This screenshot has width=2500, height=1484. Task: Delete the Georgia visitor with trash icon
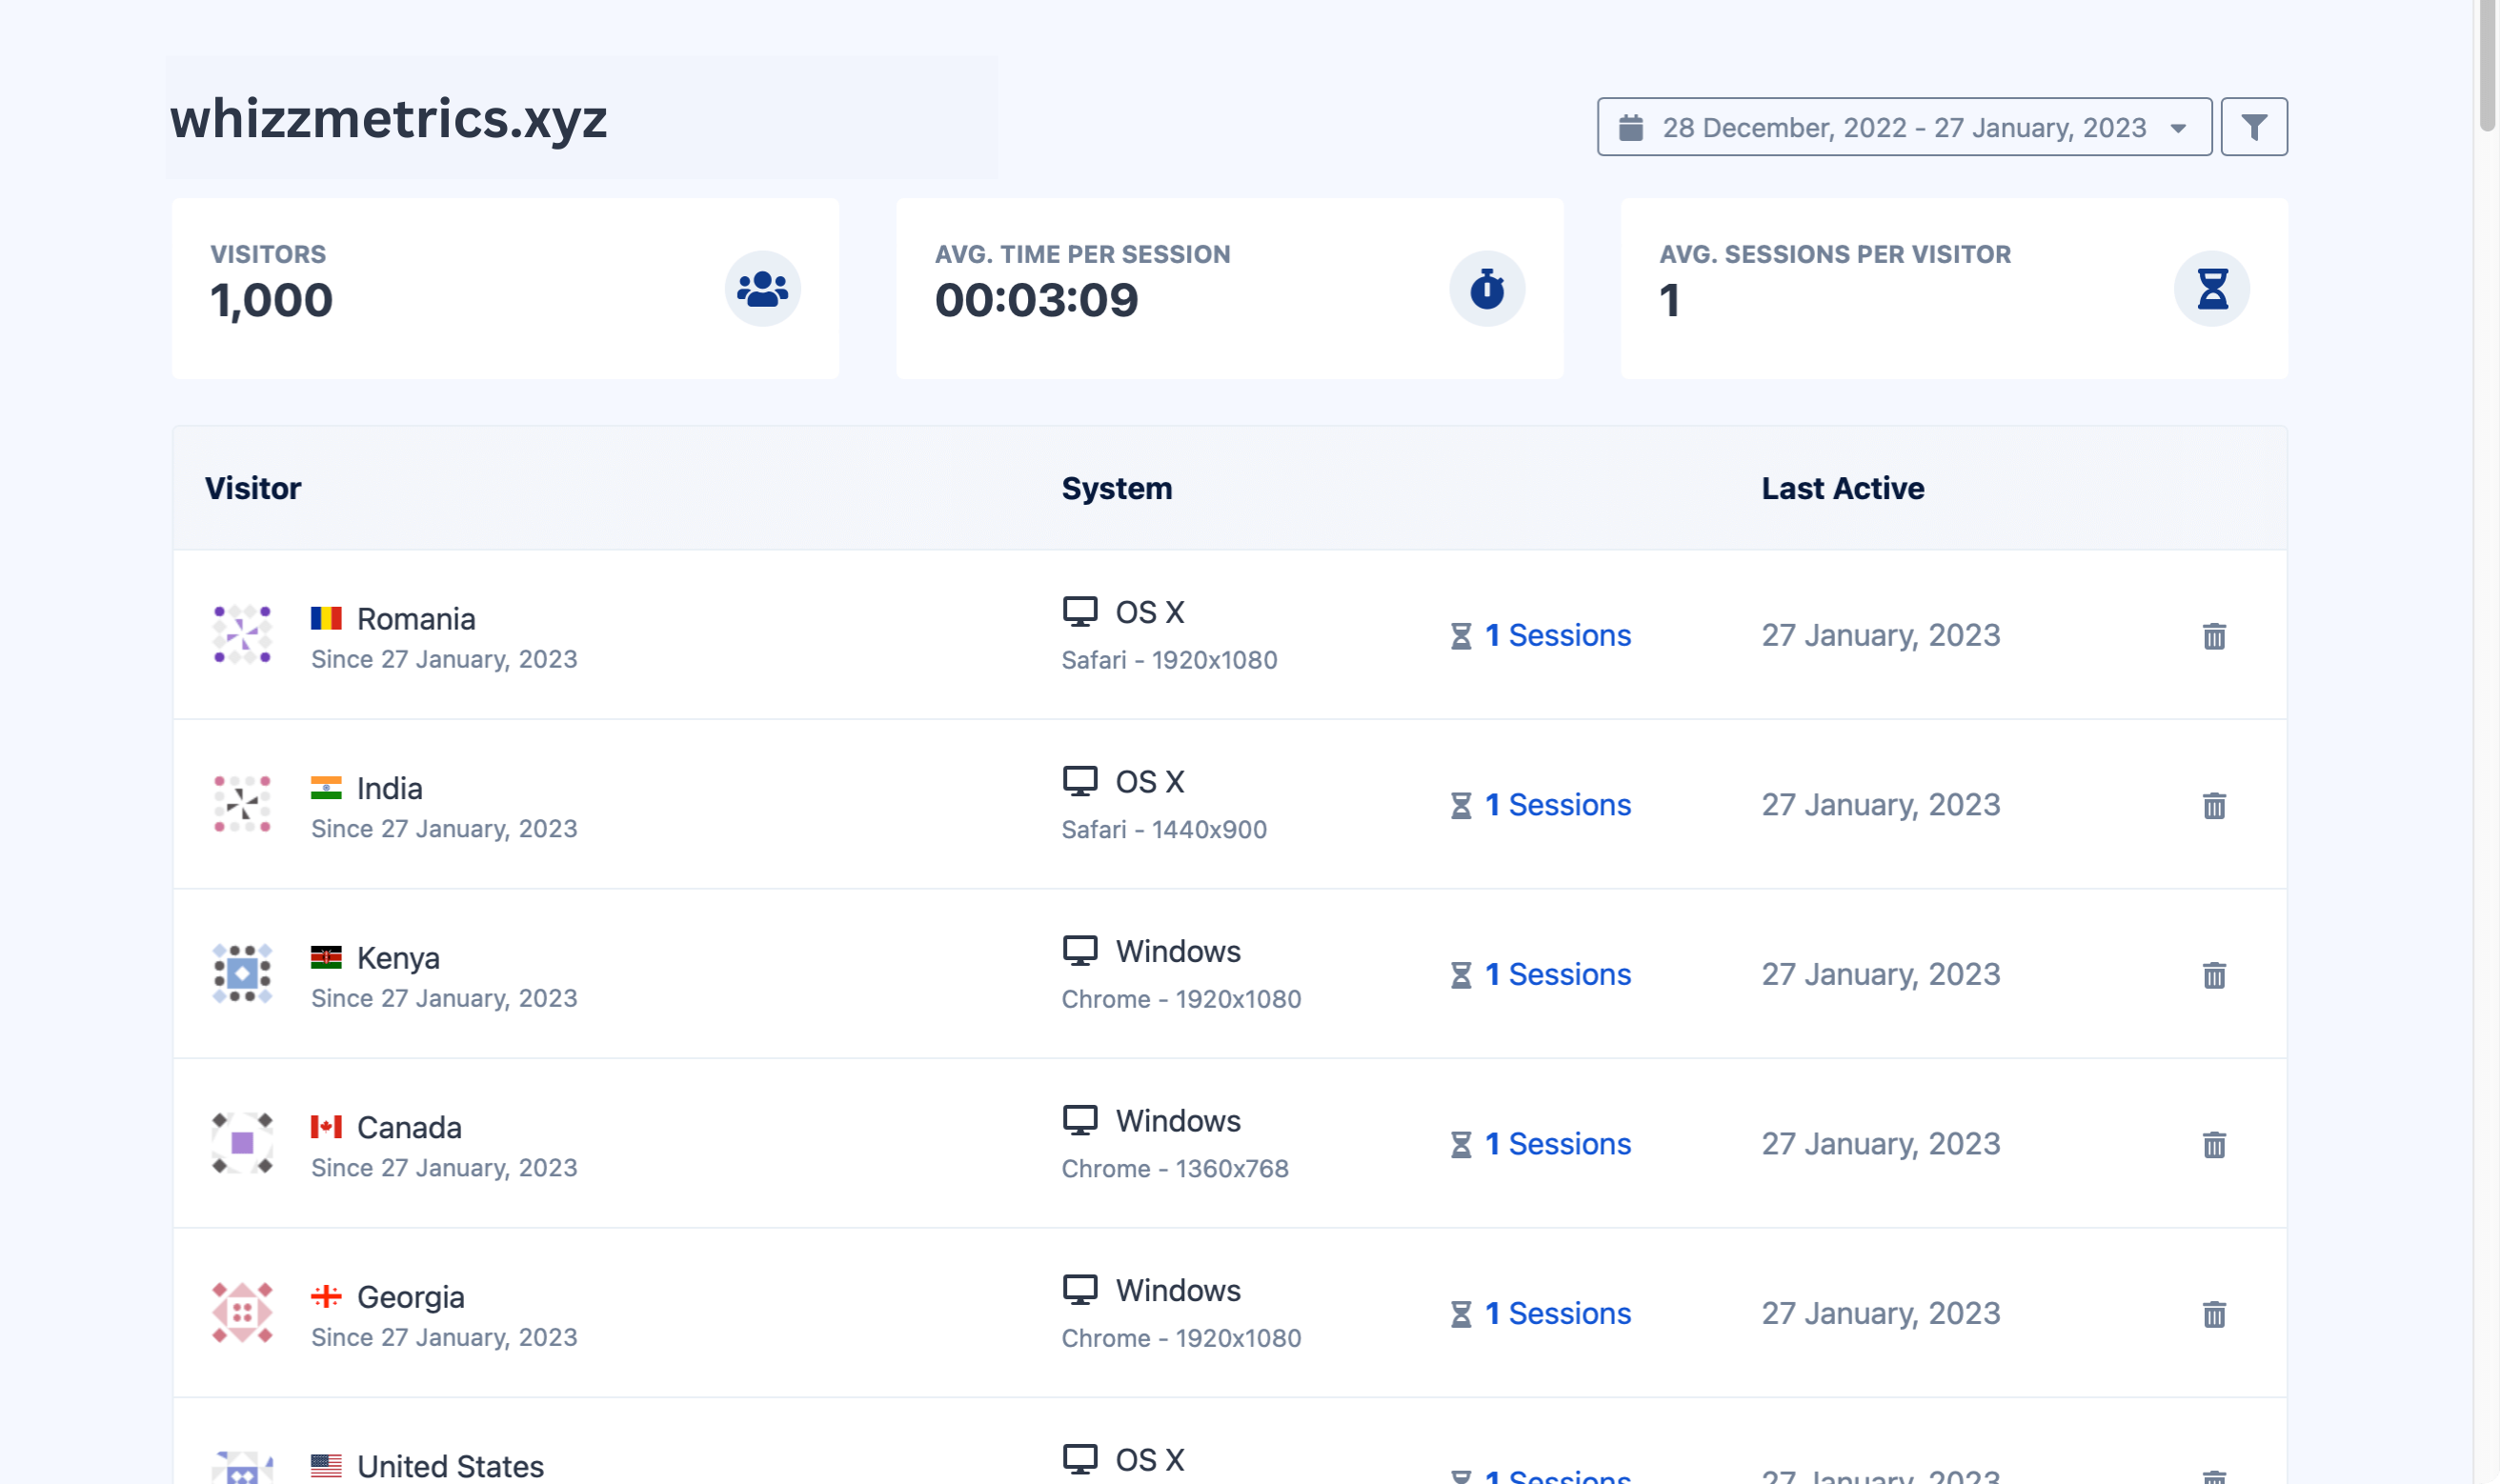tap(2214, 1314)
